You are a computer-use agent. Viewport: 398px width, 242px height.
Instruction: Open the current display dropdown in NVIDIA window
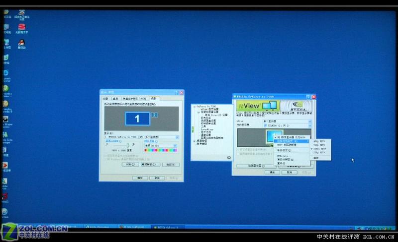coord(287,125)
